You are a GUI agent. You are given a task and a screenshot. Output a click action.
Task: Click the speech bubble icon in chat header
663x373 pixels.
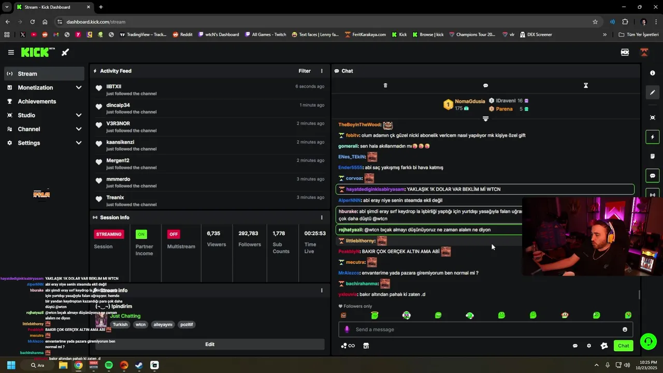pos(485,85)
